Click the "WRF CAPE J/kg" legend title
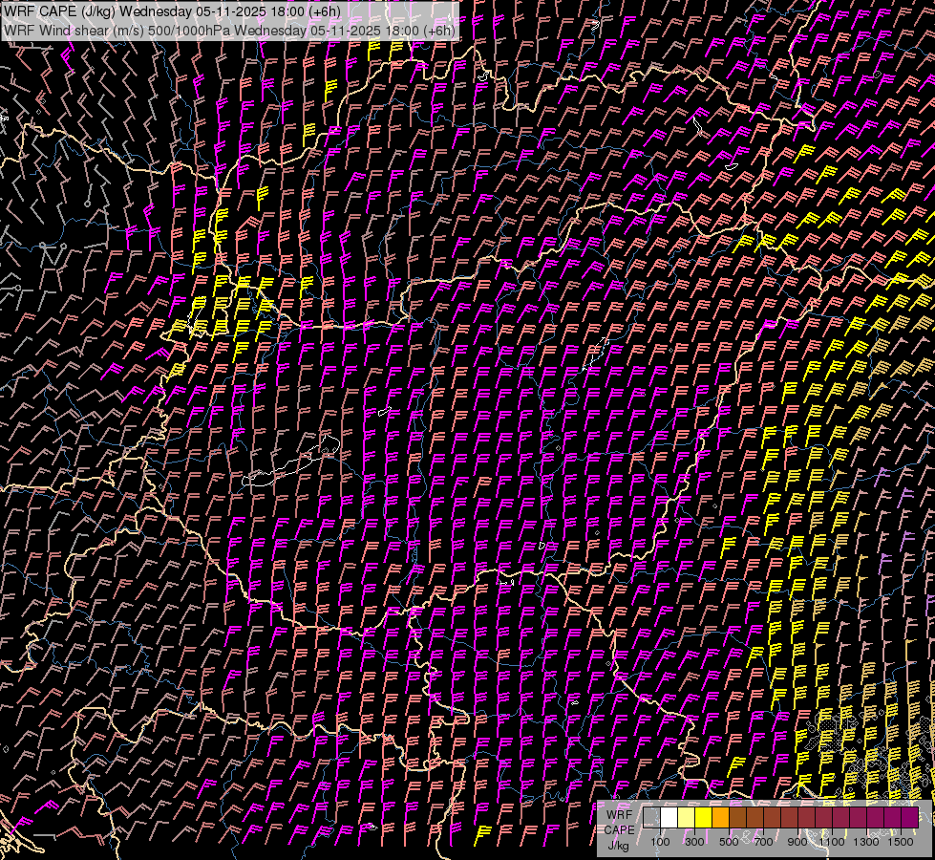The height and width of the screenshot is (860, 935). (x=618, y=829)
